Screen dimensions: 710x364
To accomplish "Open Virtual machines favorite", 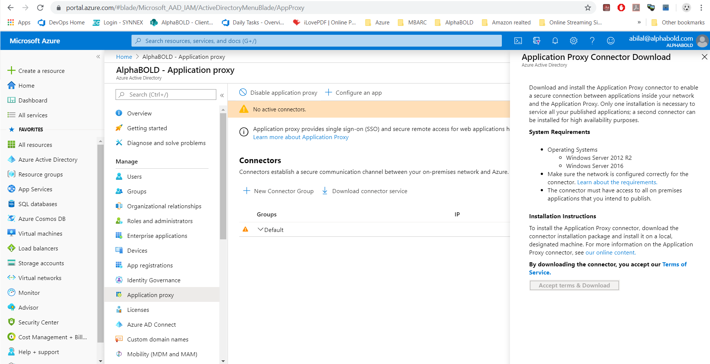I will point(40,233).
